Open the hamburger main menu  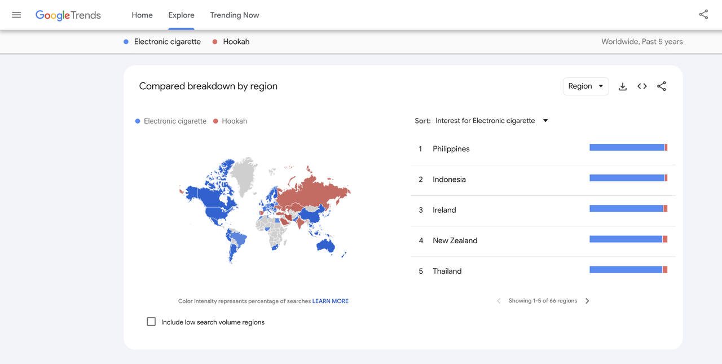[x=16, y=15]
